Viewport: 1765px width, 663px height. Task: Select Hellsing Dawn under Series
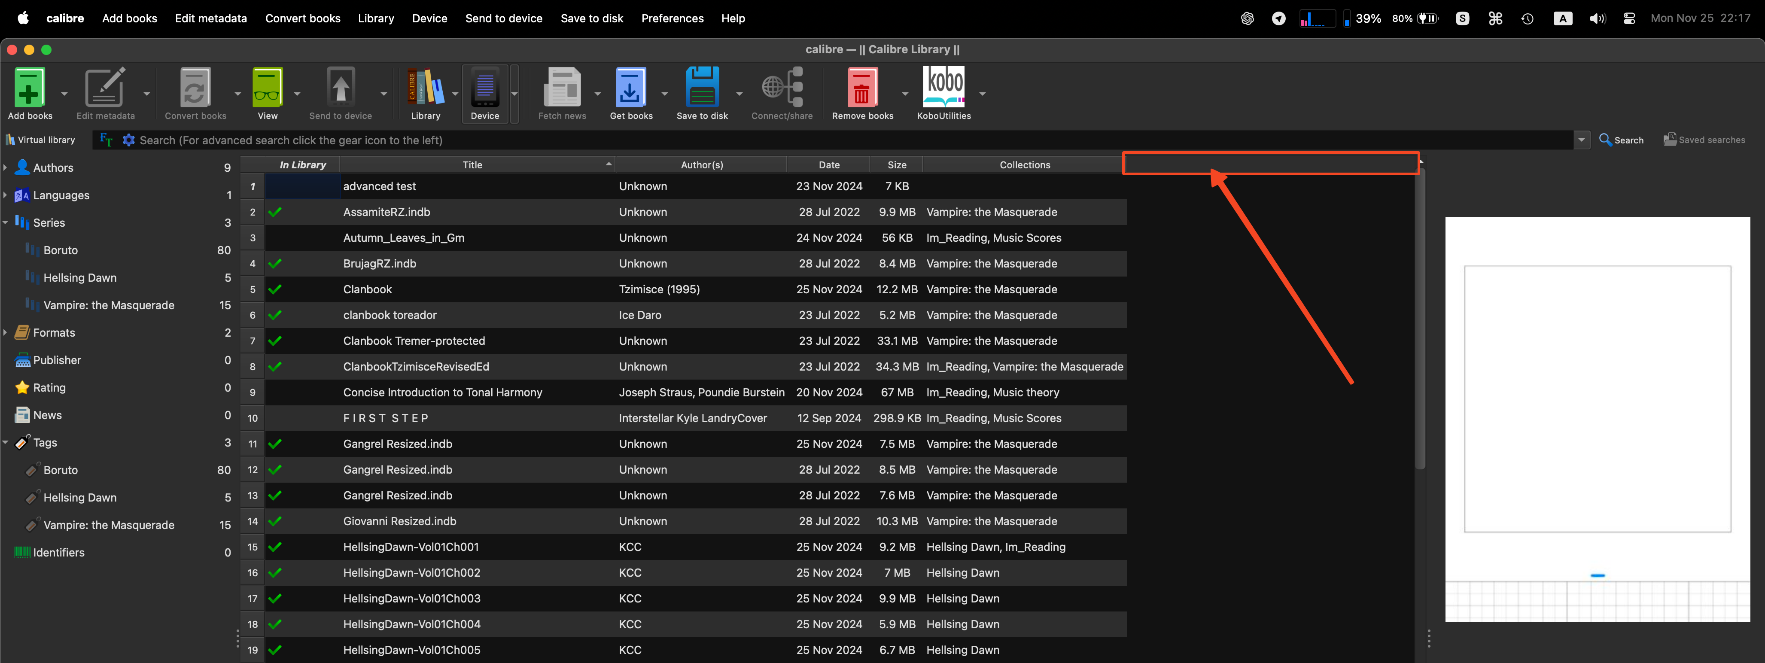click(79, 278)
